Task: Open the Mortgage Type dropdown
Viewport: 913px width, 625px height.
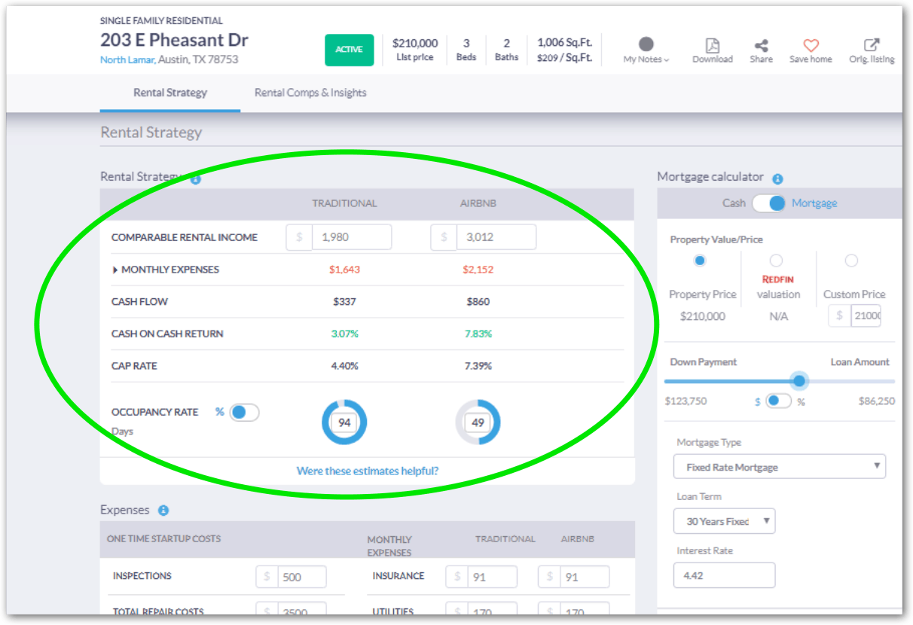Action: (780, 467)
